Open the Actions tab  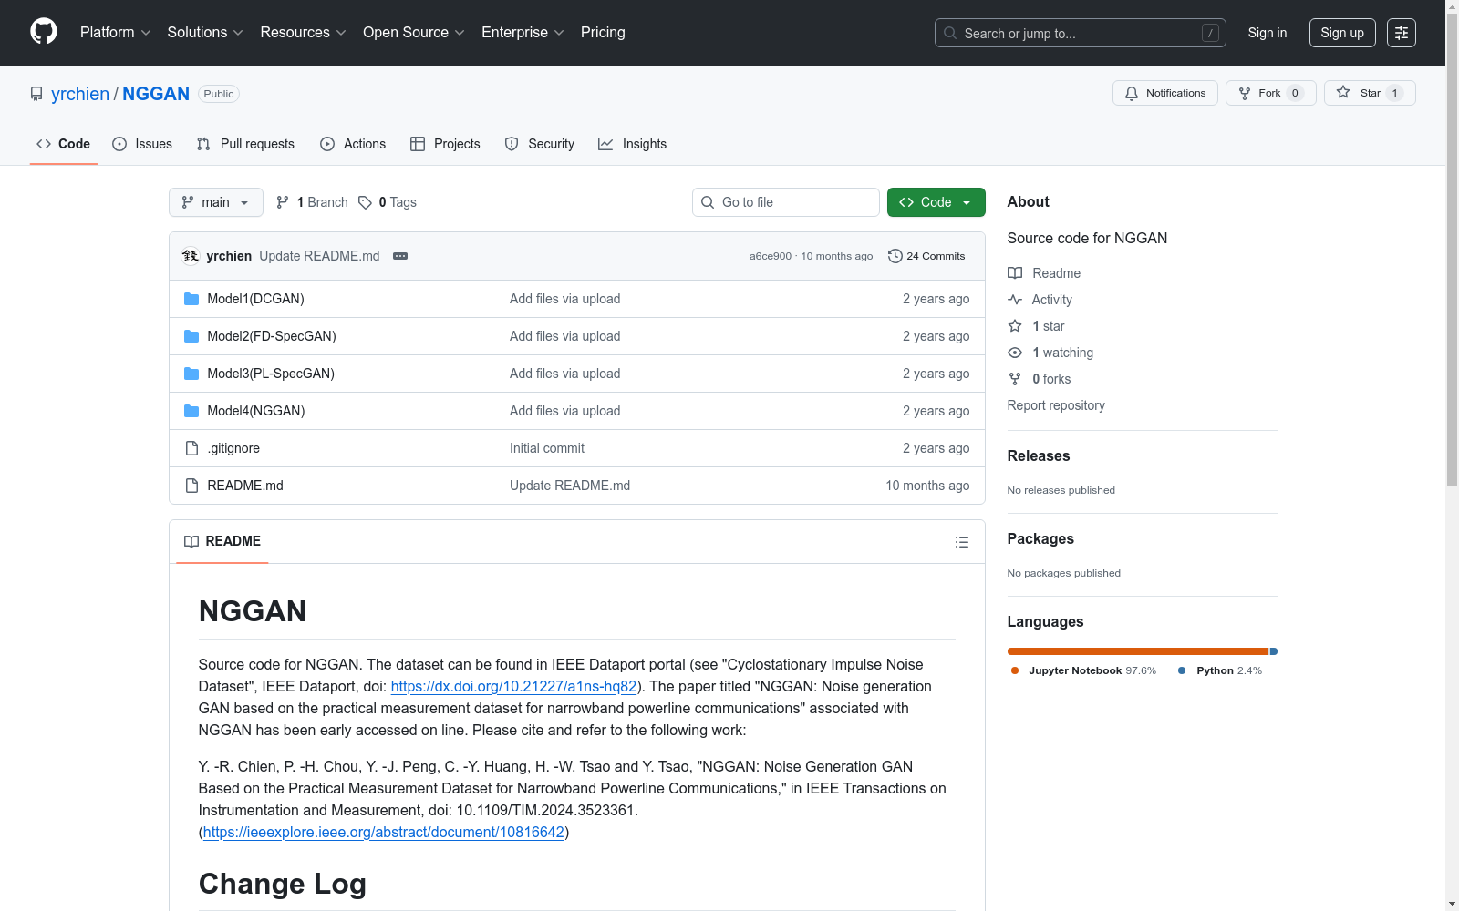(353, 144)
